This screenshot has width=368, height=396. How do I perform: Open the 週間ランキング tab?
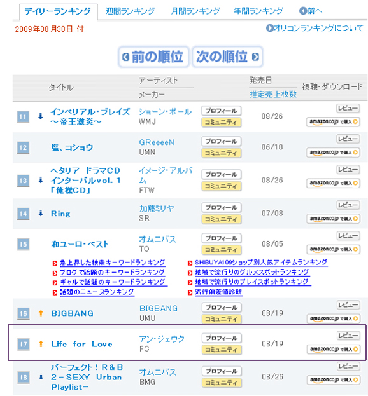click(x=130, y=11)
